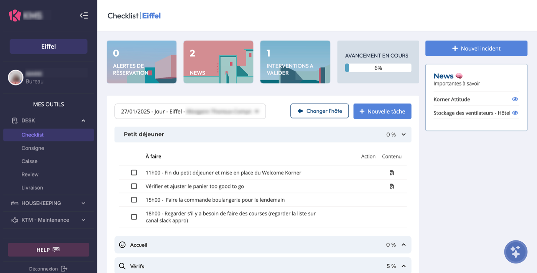Screen dimensions: 537x273
Task: View Stockage des ventilateurs news via eye icon
Action: point(515,113)
